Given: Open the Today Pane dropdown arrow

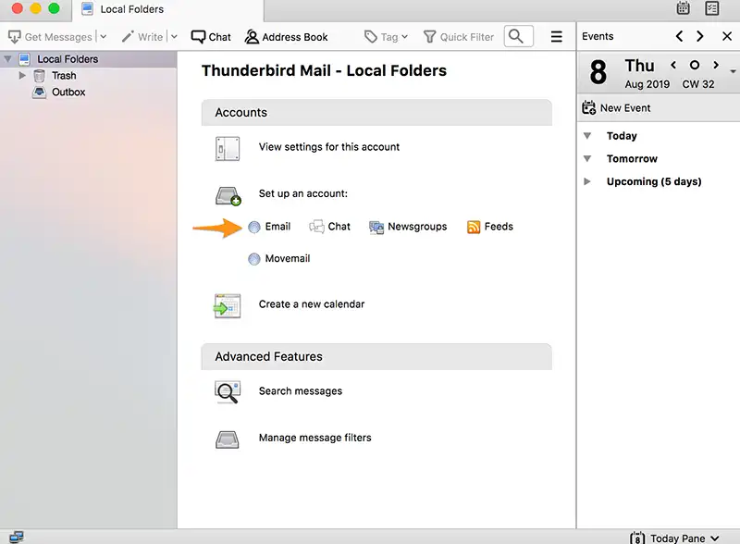Looking at the screenshot, I should [714, 538].
